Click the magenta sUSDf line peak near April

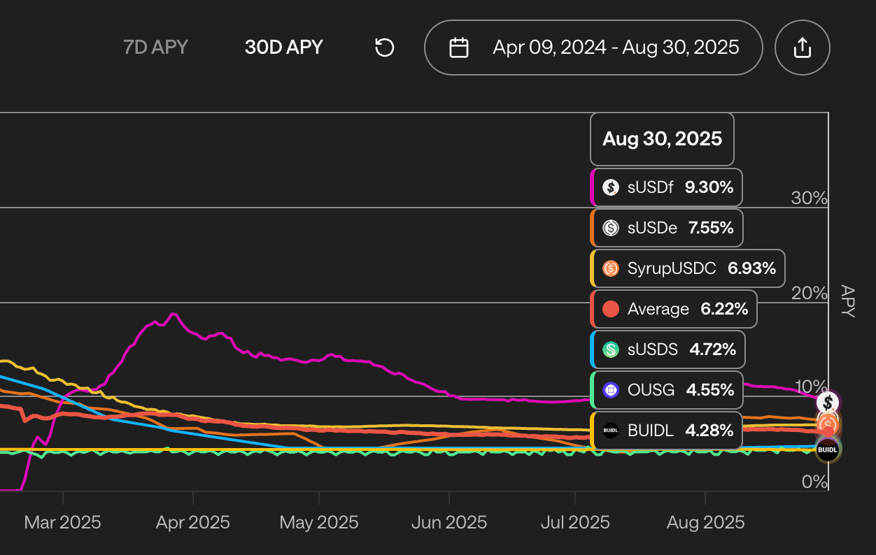coord(173,314)
